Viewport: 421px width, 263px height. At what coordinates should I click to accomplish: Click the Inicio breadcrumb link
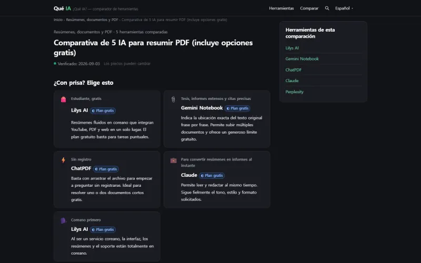tap(58, 19)
